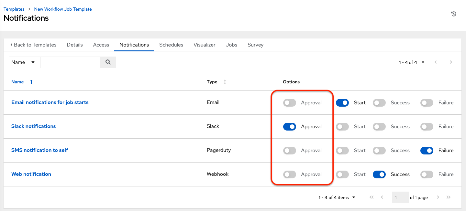This screenshot has width=466, height=211.
Task: Open the 1-4 of 4 dropdown in header
Action: [423, 62]
